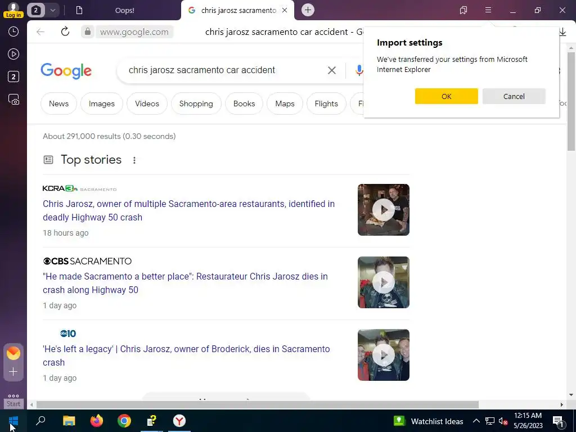Click the site lock icon
The image size is (576, 432).
click(87, 32)
